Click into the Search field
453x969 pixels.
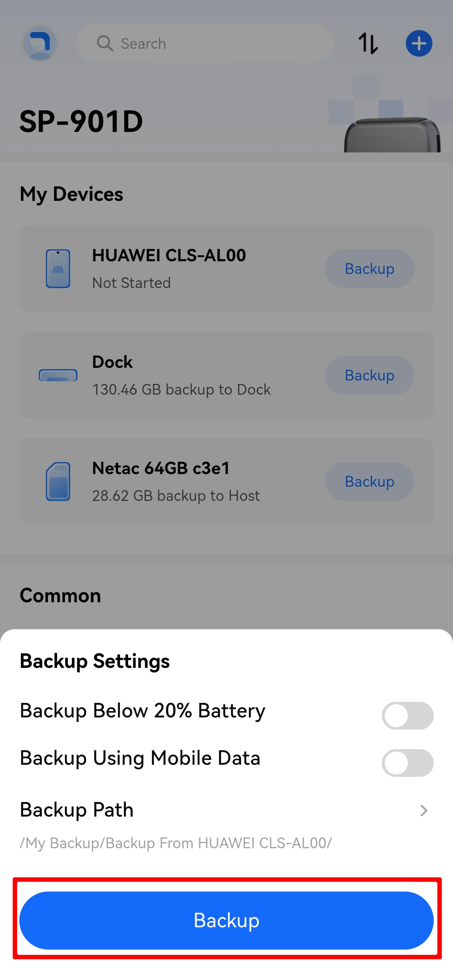point(218,44)
